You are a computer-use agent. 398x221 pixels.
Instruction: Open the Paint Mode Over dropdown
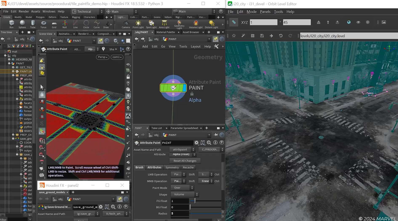(183, 188)
